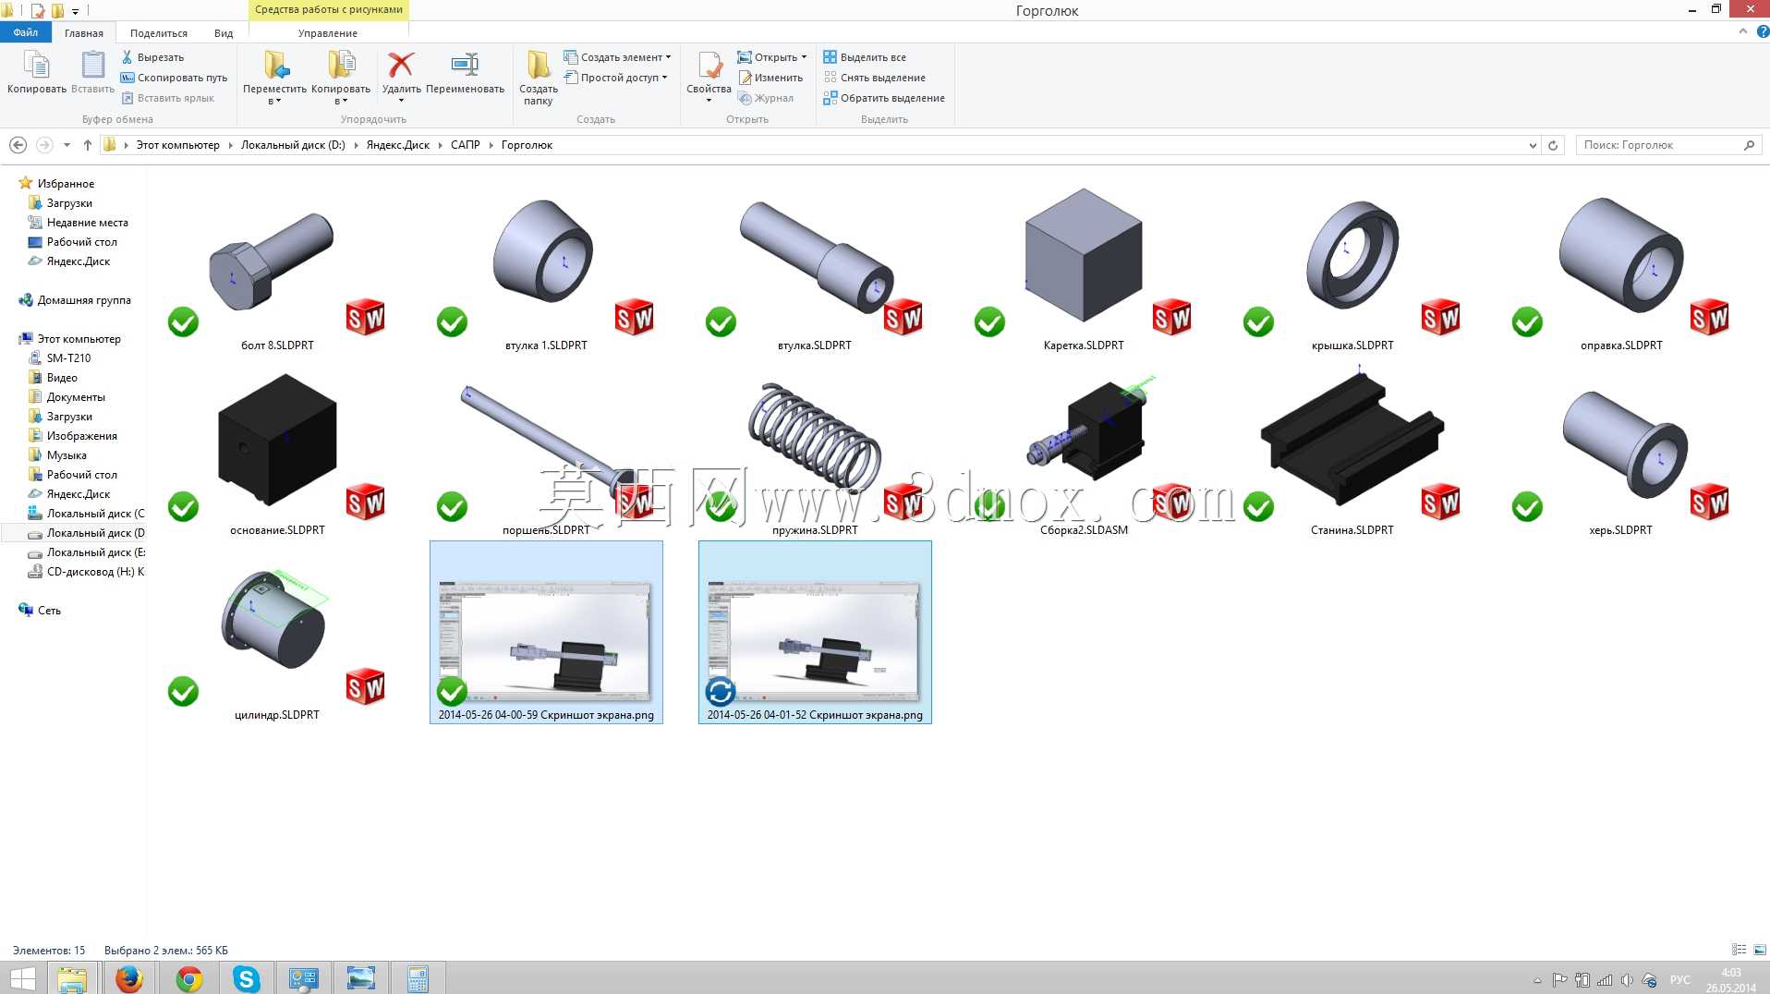Click САПР in the address breadcrumb

(x=465, y=145)
